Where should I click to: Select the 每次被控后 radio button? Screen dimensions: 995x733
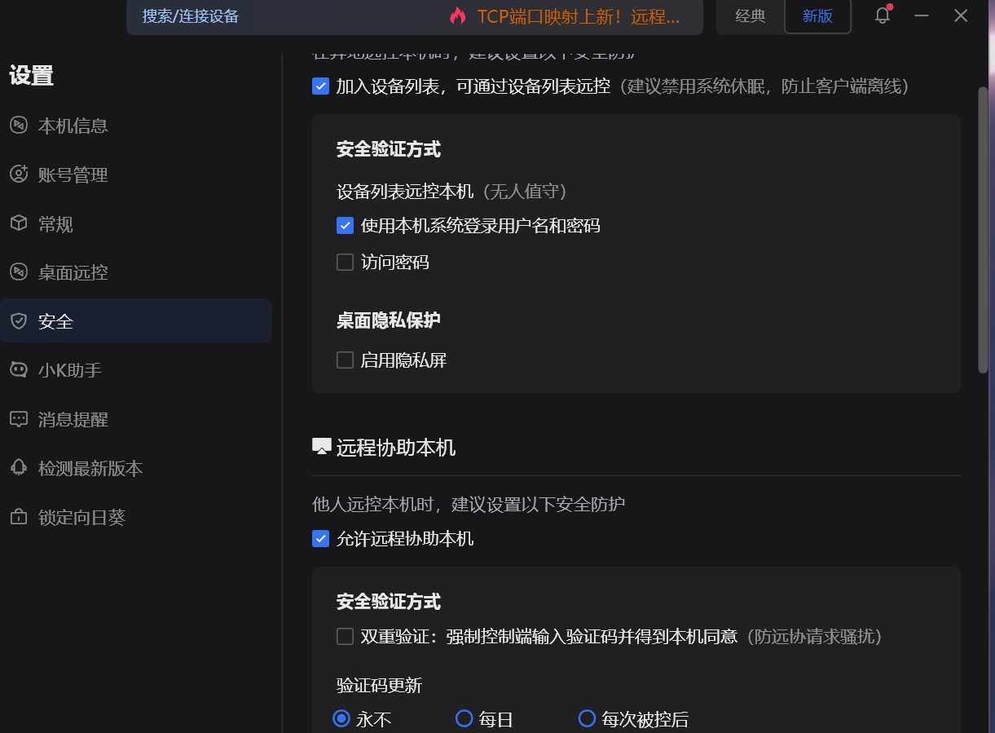click(x=587, y=718)
